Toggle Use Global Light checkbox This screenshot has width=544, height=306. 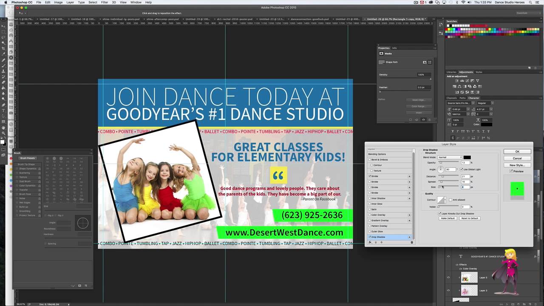[461, 169]
